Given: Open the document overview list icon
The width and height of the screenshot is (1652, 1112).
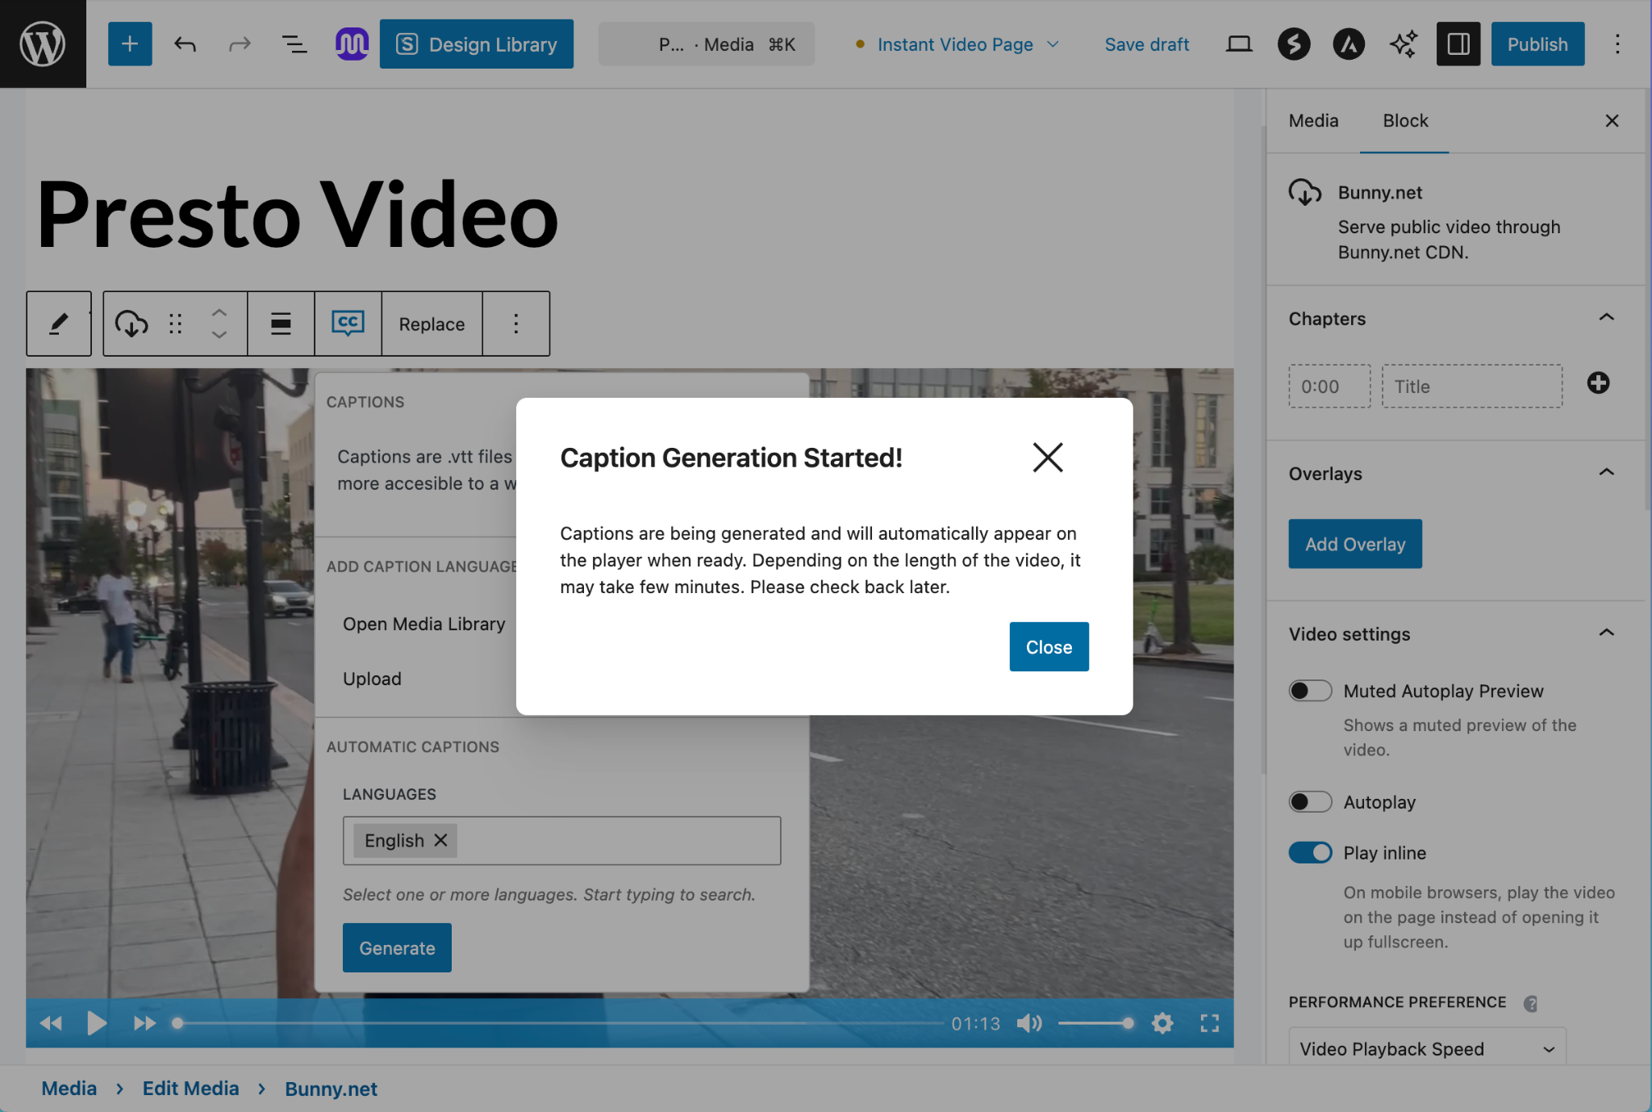Looking at the screenshot, I should [x=294, y=44].
